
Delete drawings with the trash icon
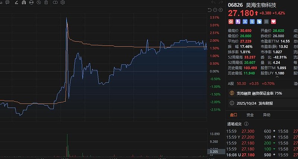pyautogui.click(x=46, y=2)
